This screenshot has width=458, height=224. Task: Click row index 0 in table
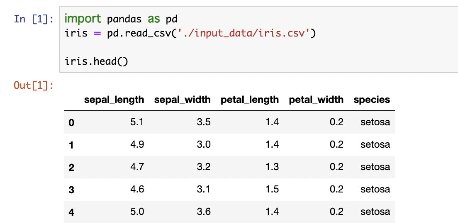pyautogui.click(x=71, y=123)
